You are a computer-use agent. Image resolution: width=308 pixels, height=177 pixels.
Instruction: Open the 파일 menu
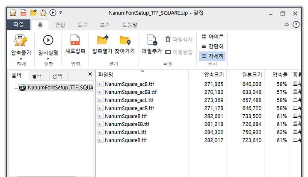point(18,24)
